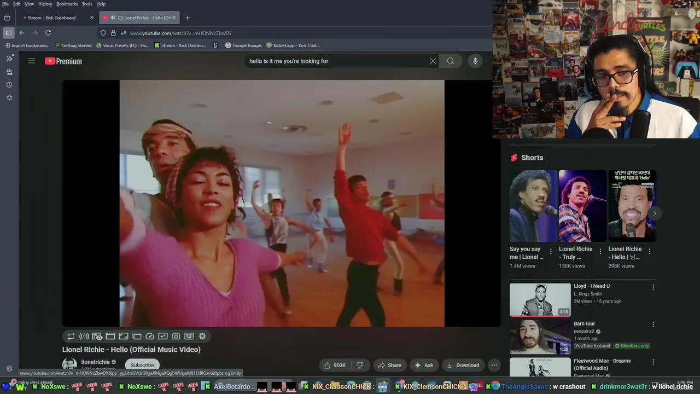Show site security padlock info
This screenshot has height=394, width=700.
(x=113, y=33)
